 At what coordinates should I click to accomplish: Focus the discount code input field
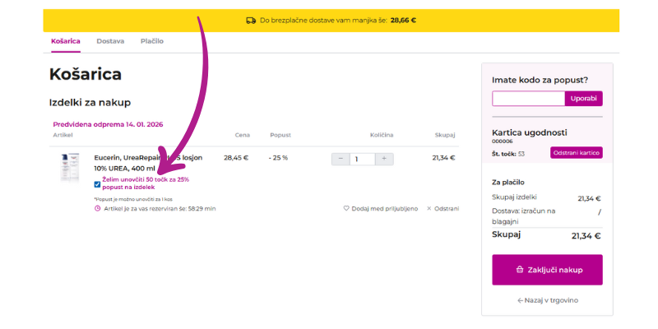click(528, 99)
